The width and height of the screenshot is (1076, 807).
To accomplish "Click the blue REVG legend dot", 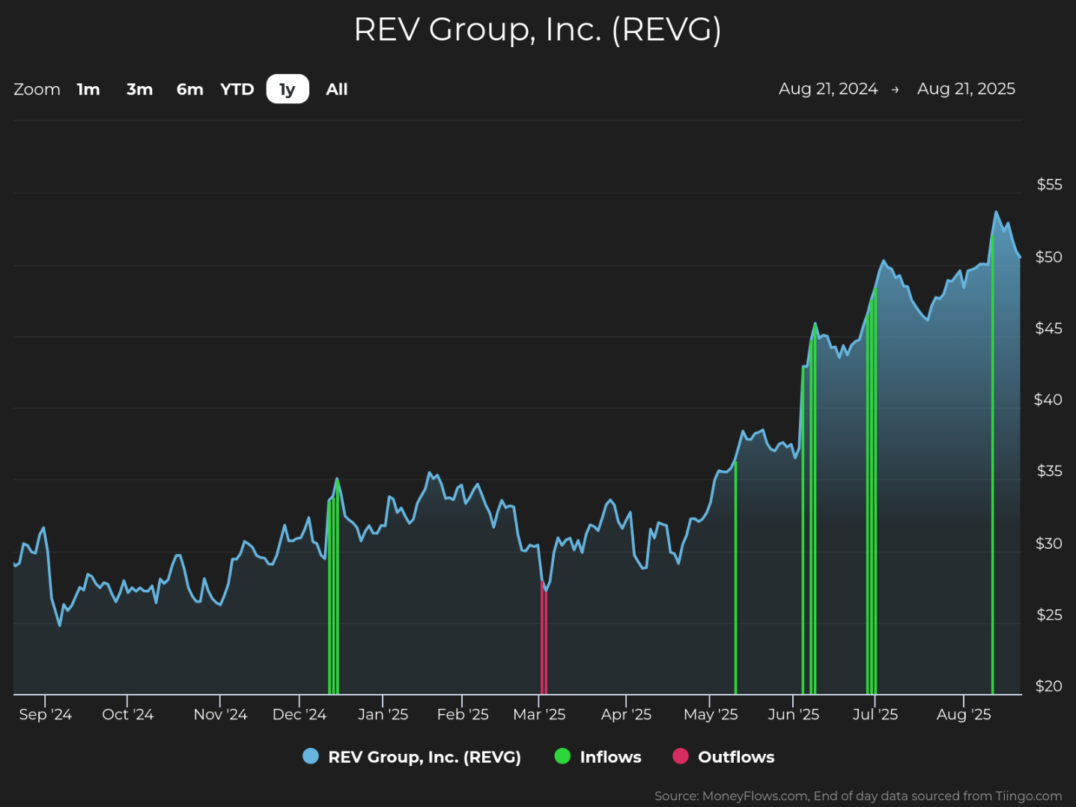I will tap(311, 756).
